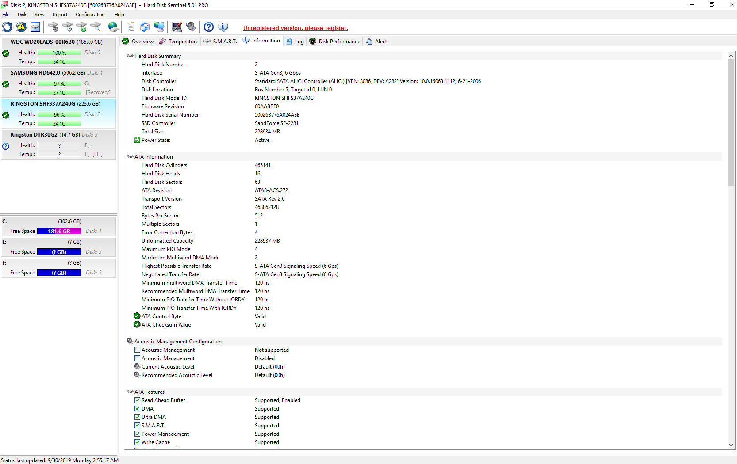The height and width of the screenshot is (464, 737).
Task: Click the green arrow icon beside Power State
Action: click(137, 140)
